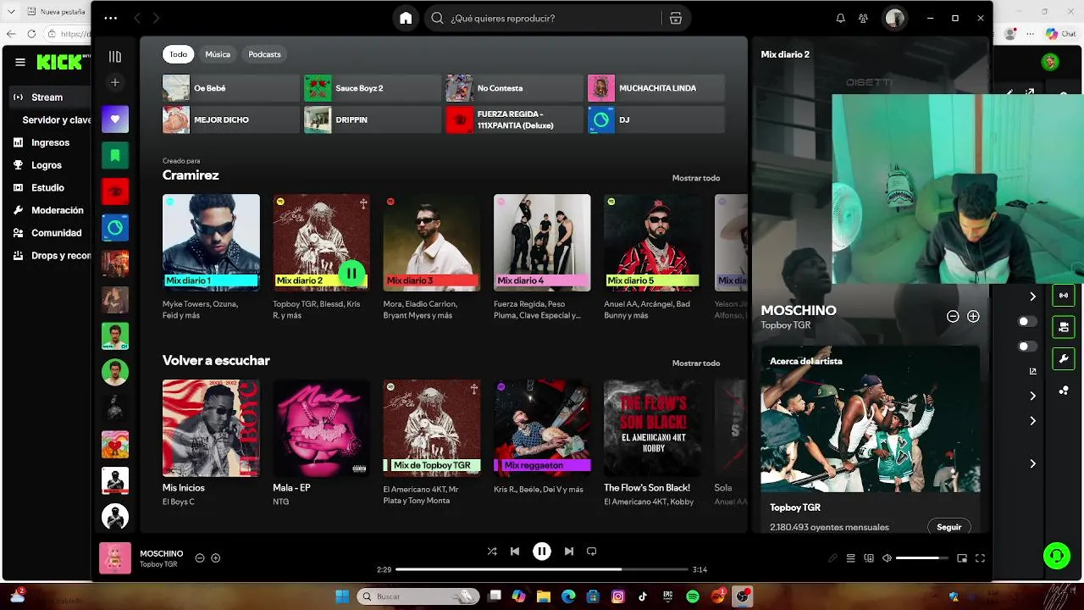Select the Podcasts filter chip

click(264, 54)
